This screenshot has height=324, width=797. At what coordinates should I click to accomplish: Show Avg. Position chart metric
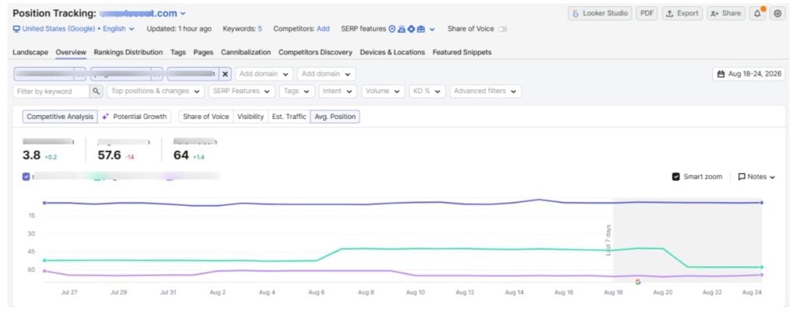pos(335,117)
